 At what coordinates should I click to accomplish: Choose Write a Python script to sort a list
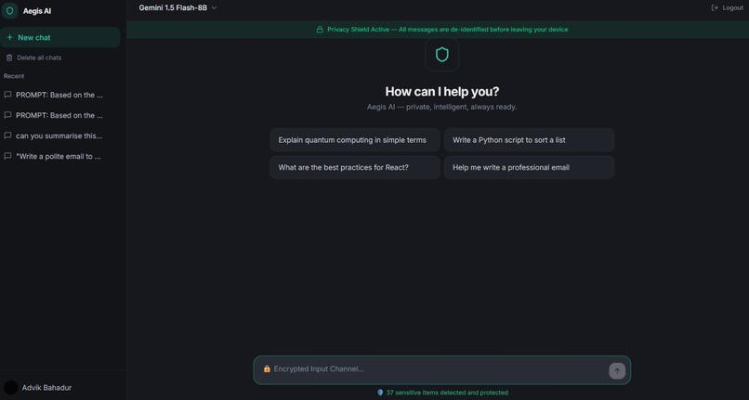click(530, 140)
